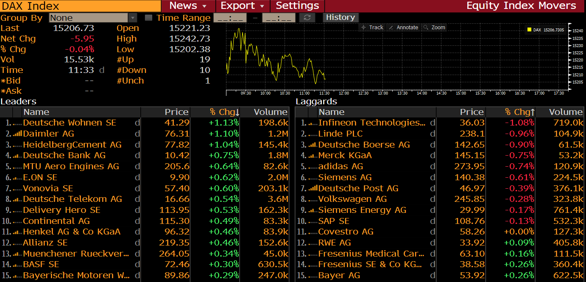Viewport: 586px width, 282px height.
Task: Sort Leaders by % Chg column header
Action: tap(224, 112)
